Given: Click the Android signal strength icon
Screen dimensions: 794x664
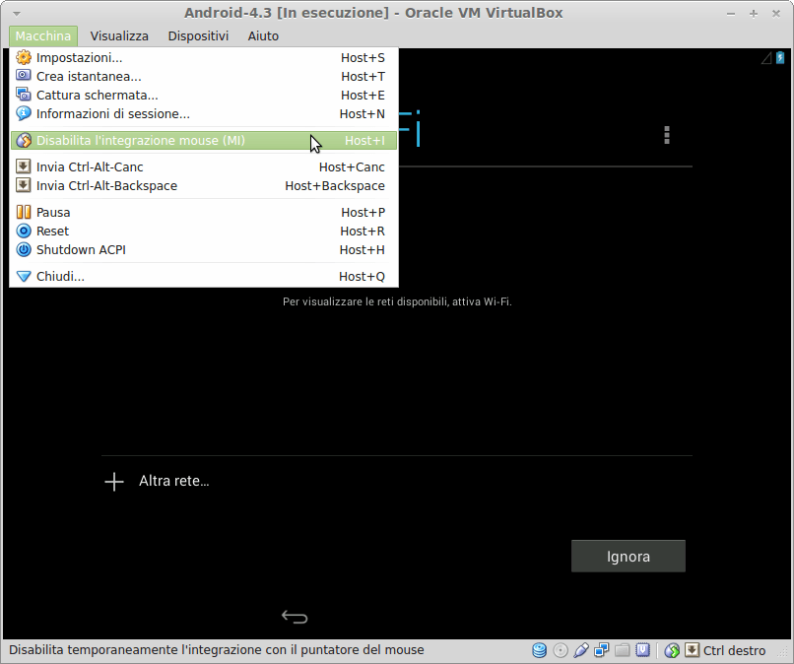Looking at the screenshot, I should tap(766, 58).
